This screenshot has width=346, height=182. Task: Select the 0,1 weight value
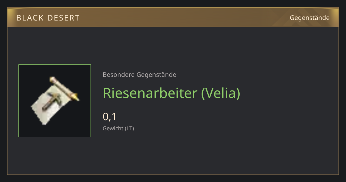pos(110,117)
